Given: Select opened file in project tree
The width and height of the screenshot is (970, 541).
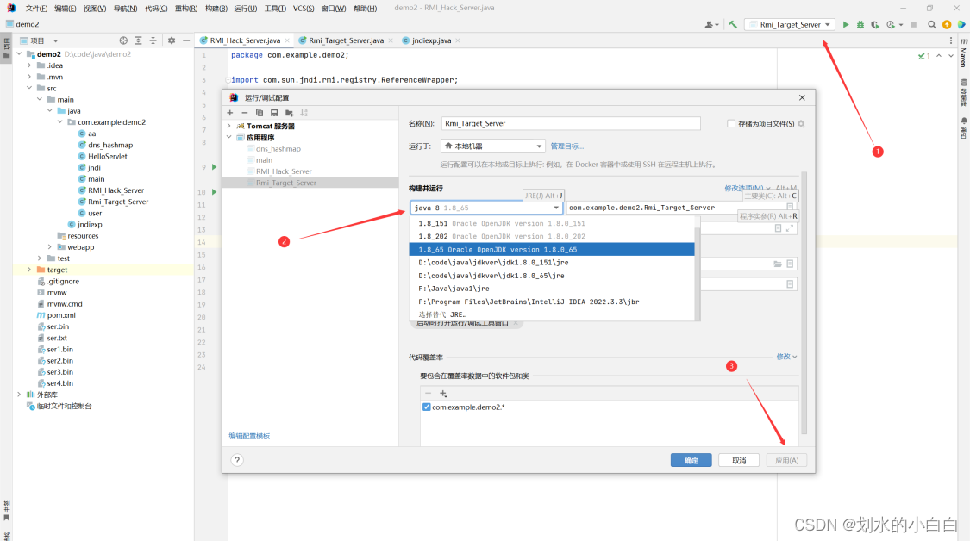Looking at the screenshot, I should (123, 40).
